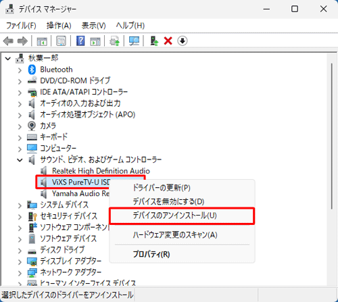
Task: Click the Scan for hardware changes monitor icon
Action: (134, 41)
